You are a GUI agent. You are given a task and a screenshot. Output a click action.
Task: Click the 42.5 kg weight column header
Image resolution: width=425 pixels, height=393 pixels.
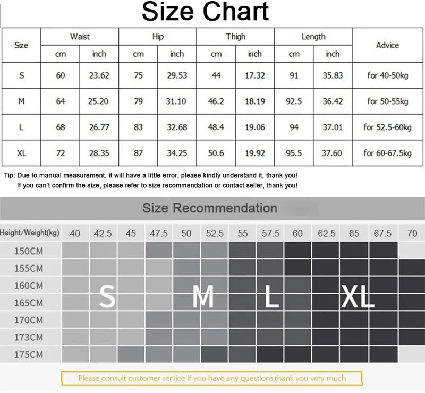[x=103, y=233]
